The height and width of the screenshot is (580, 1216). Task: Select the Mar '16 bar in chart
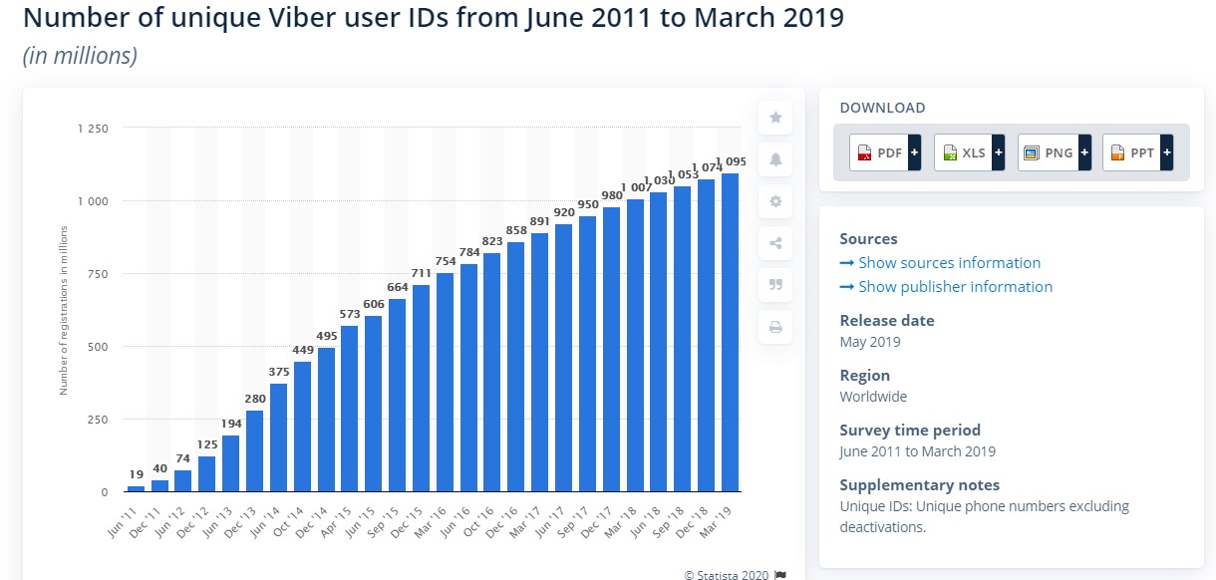445,382
